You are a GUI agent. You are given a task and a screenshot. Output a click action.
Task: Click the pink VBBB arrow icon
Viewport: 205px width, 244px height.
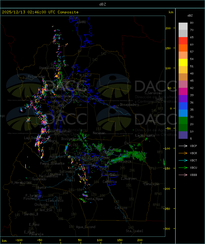(183, 175)
